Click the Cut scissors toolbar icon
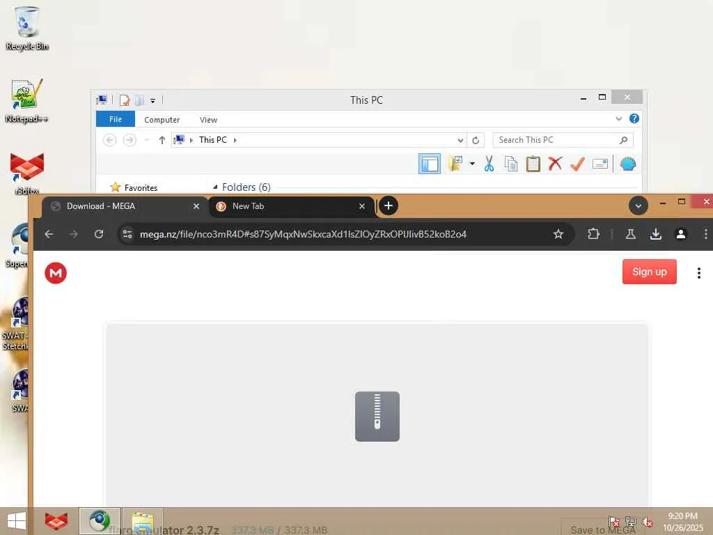Screen dimensions: 713x535 pyautogui.click(x=489, y=164)
